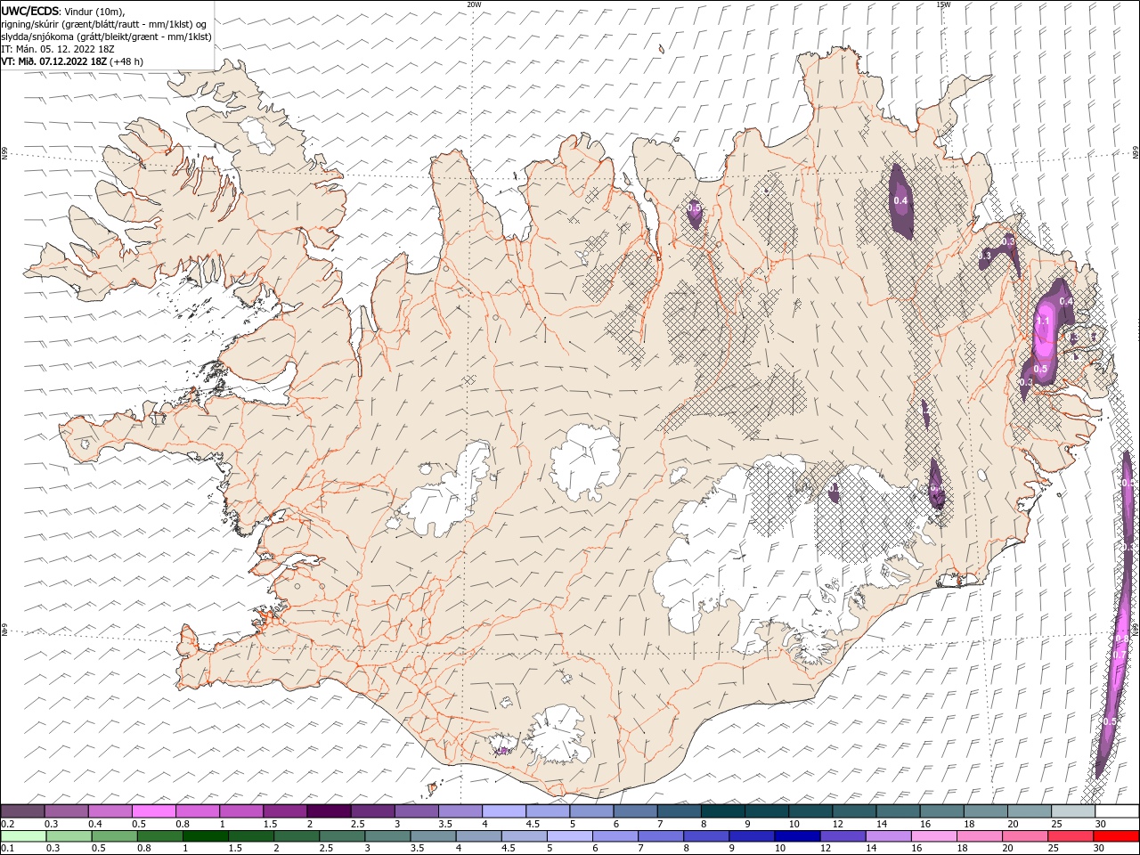Viewport: 1140px width, 855px height.
Task: Click the bright red lower swatch after 30
Action: click(x=1115, y=836)
